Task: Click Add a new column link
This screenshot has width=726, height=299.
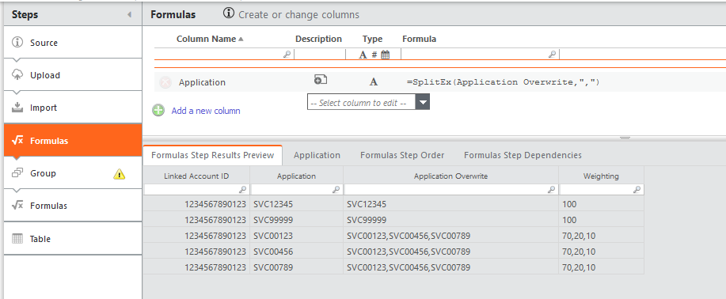Action: (x=206, y=111)
